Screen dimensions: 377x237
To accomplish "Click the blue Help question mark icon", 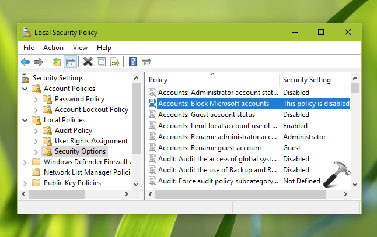I will click(132, 62).
